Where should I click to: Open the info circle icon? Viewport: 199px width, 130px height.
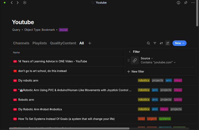(x=179, y=3)
